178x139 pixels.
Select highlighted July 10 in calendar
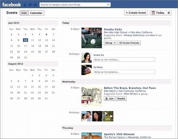click(25, 40)
